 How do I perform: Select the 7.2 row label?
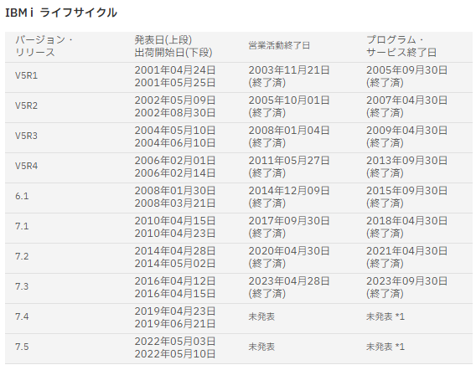pos(22,256)
